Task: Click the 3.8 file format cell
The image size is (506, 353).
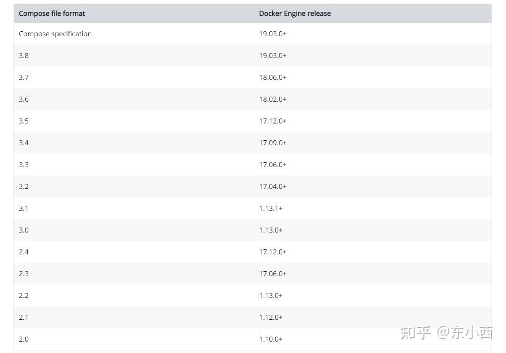Action: point(24,56)
